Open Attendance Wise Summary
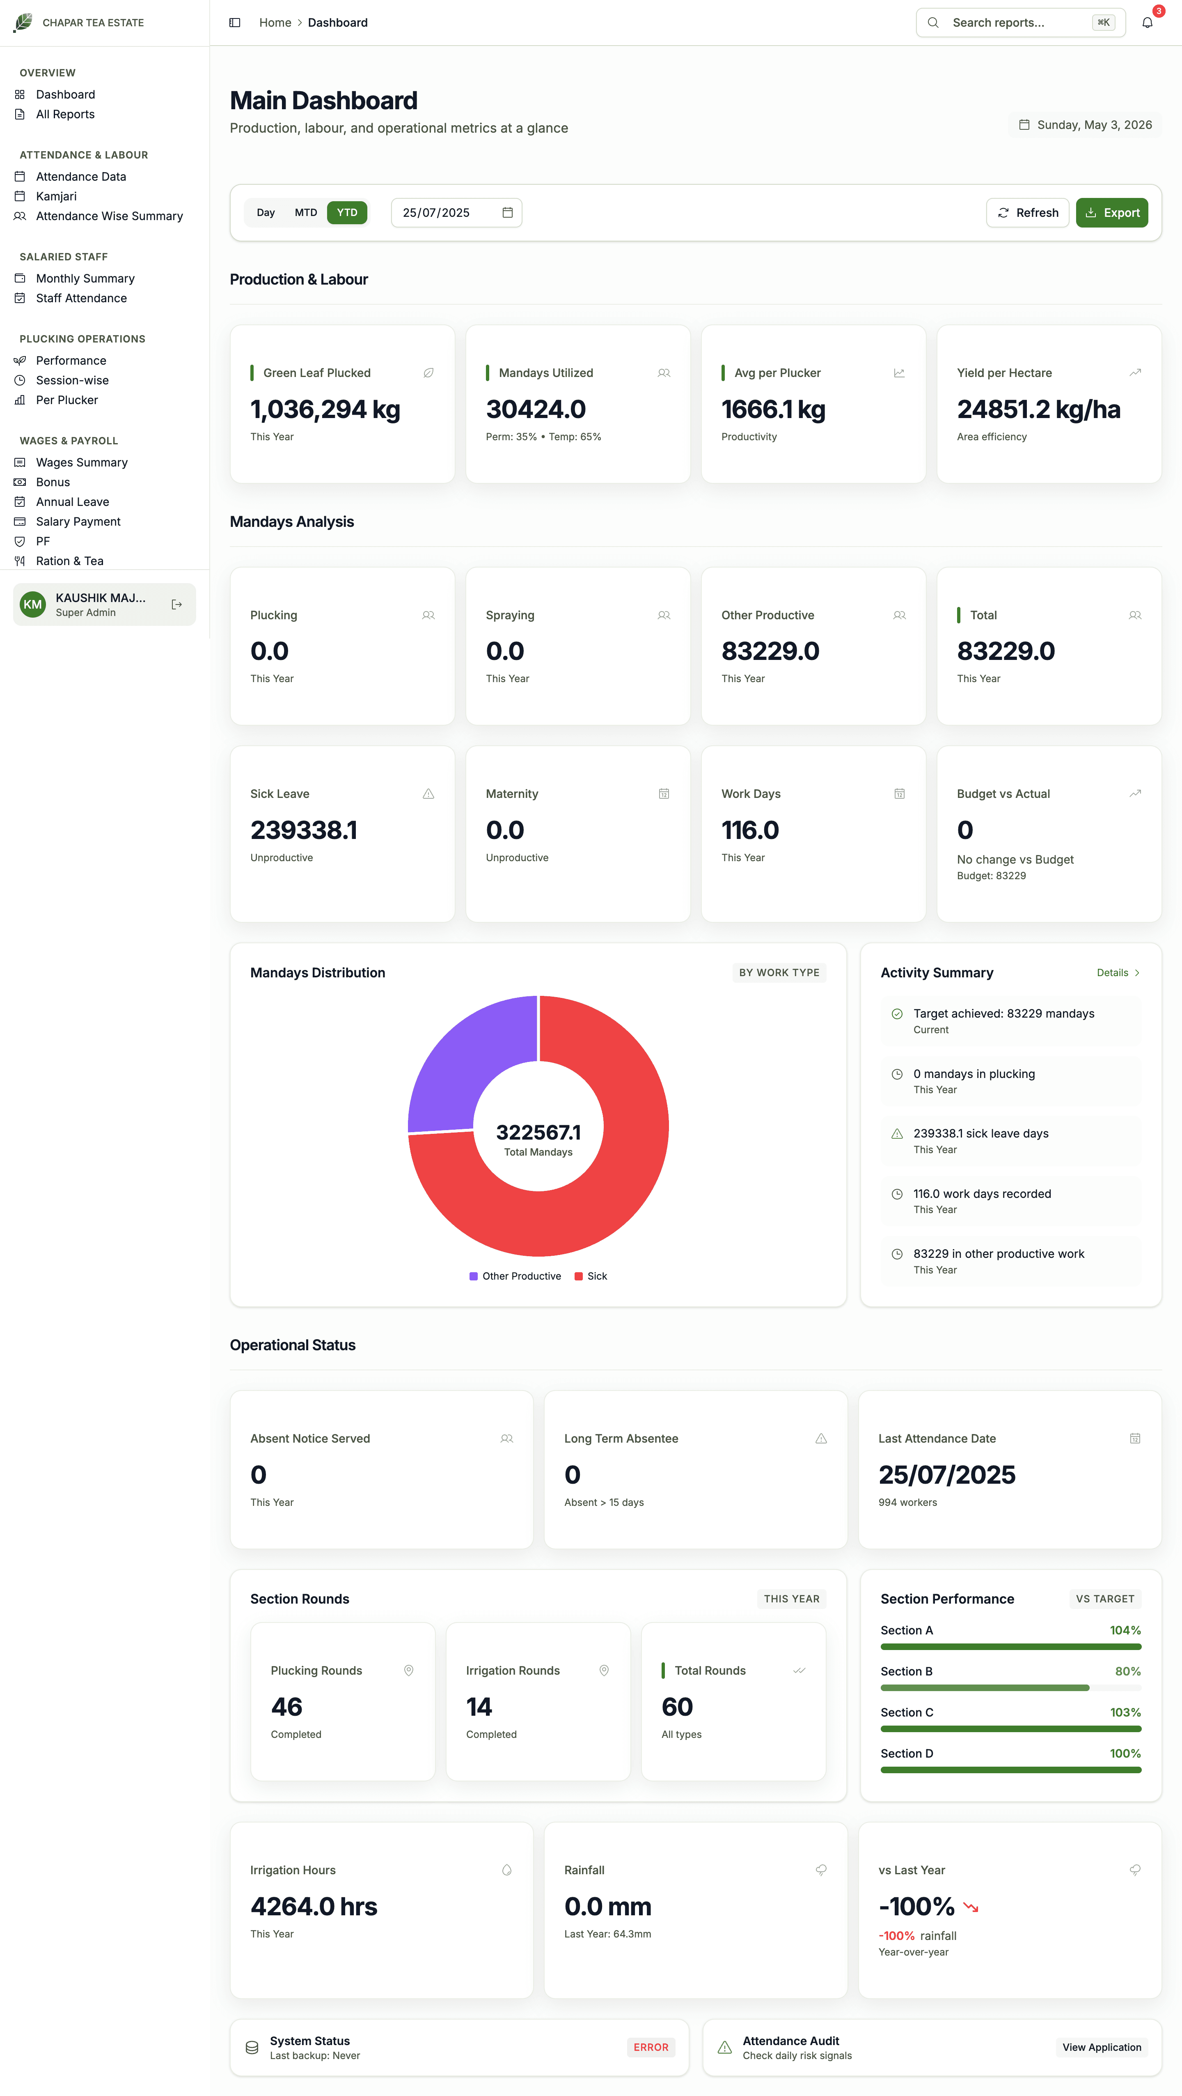 [x=109, y=216]
